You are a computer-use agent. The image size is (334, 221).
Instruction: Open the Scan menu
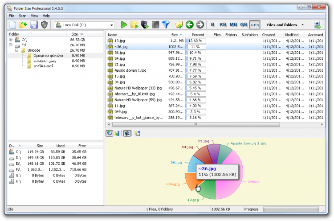[23, 16]
